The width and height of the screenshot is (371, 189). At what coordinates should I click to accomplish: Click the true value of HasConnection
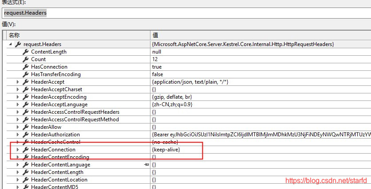pos(157,67)
